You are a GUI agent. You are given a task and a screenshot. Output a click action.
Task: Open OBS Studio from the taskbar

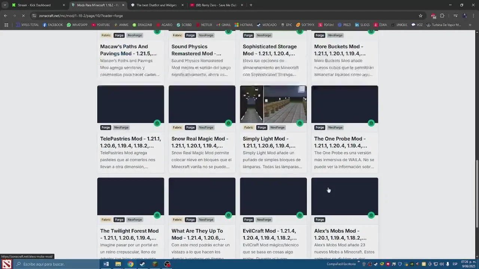point(167,264)
